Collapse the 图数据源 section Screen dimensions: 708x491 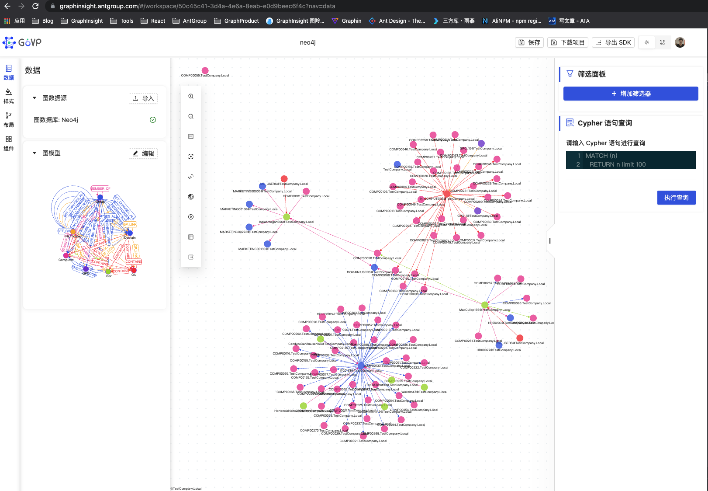pos(34,98)
